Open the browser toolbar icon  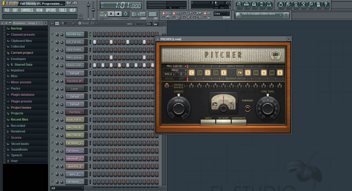click(261, 4)
